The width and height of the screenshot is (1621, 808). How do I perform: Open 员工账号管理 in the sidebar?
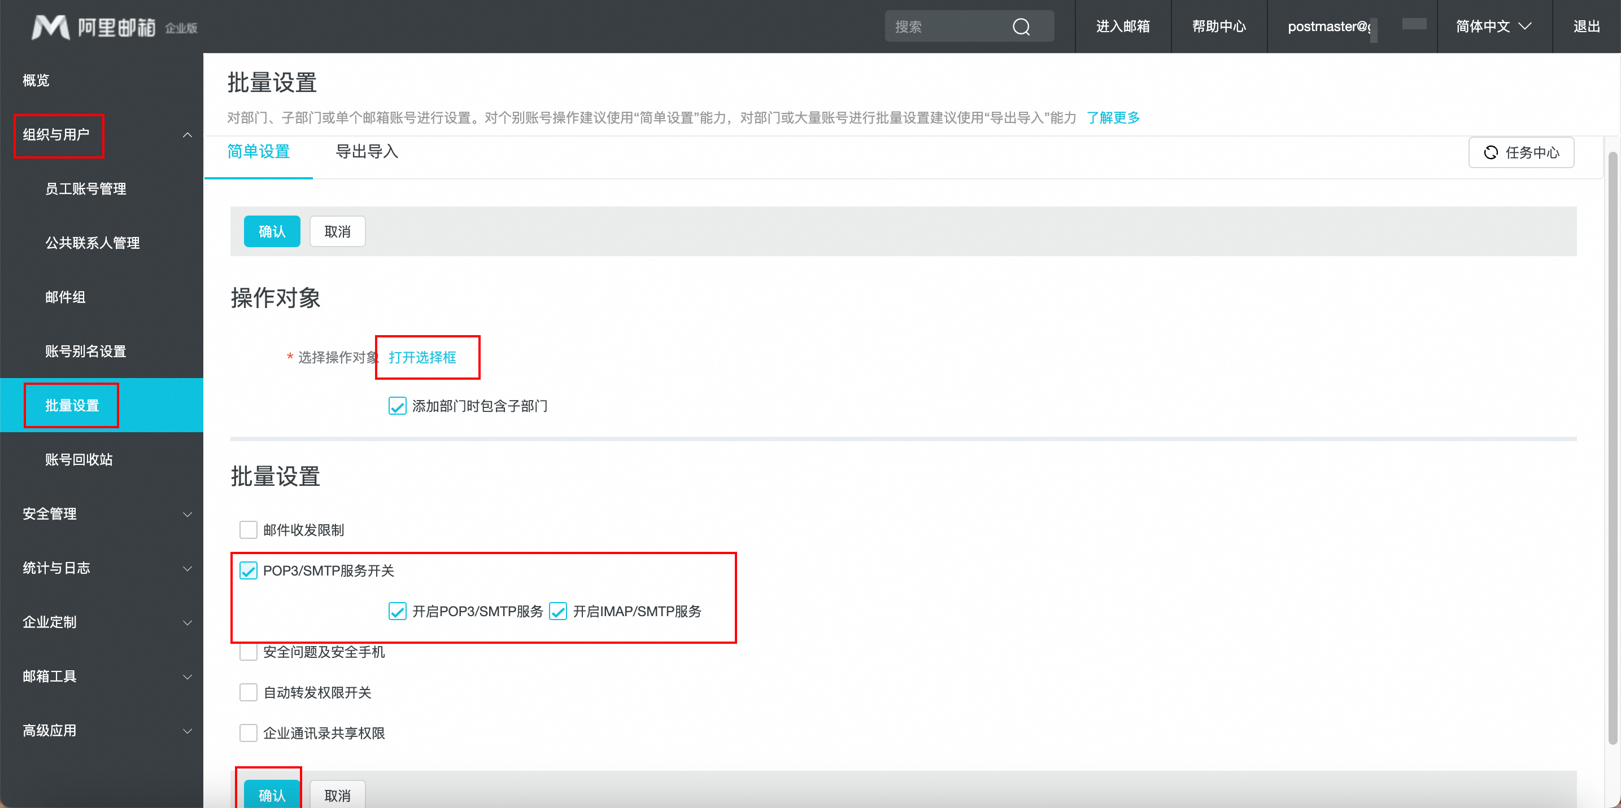(86, 188)
